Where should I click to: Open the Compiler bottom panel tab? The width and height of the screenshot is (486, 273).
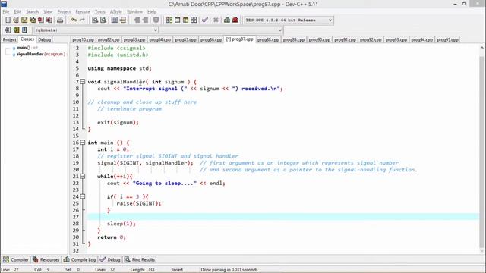point(16,259)
